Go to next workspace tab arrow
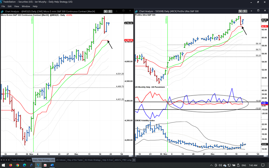The width and height of the screenshot is (269, 168). tap(6, 160)
